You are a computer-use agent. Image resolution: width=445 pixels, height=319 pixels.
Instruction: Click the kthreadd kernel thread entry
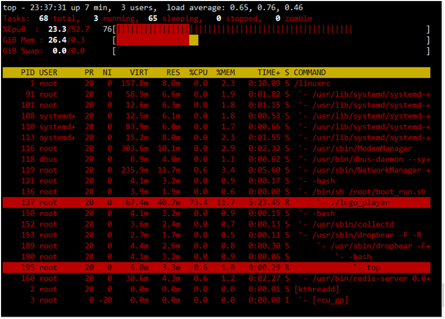(x=316, y=289)
